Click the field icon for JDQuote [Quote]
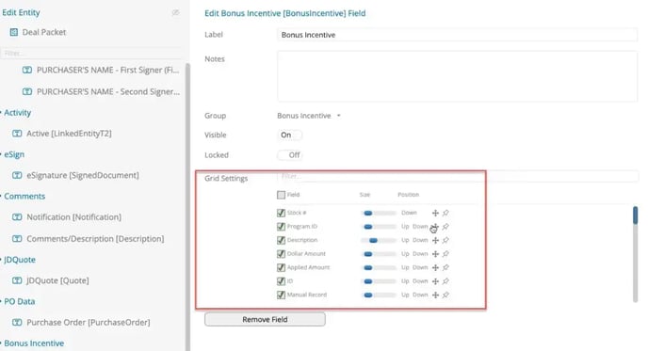Image resolution: width=648 pixels, height=351 pixels. point(17,280)
